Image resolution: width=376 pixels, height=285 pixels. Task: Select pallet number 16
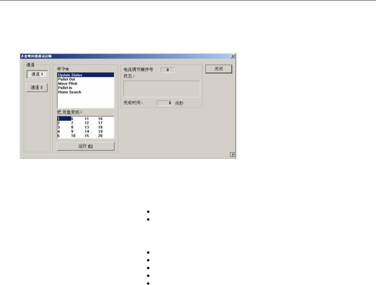click(100, 119)
